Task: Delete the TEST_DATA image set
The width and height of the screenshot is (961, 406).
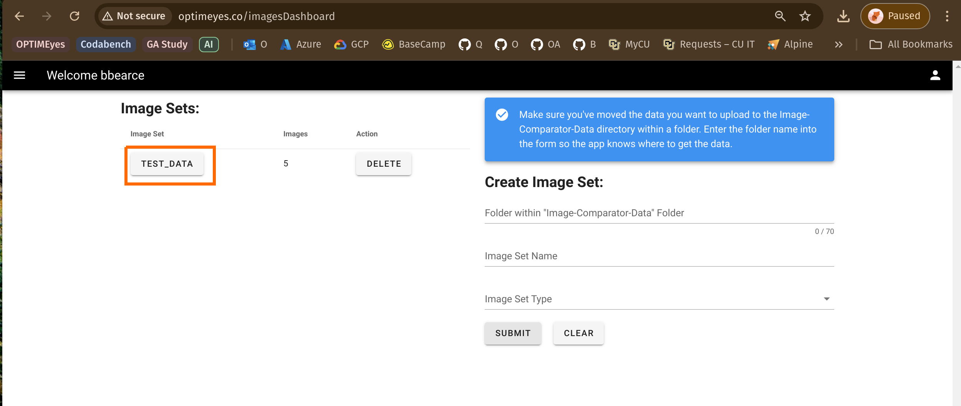Action: tap(384, 164)
